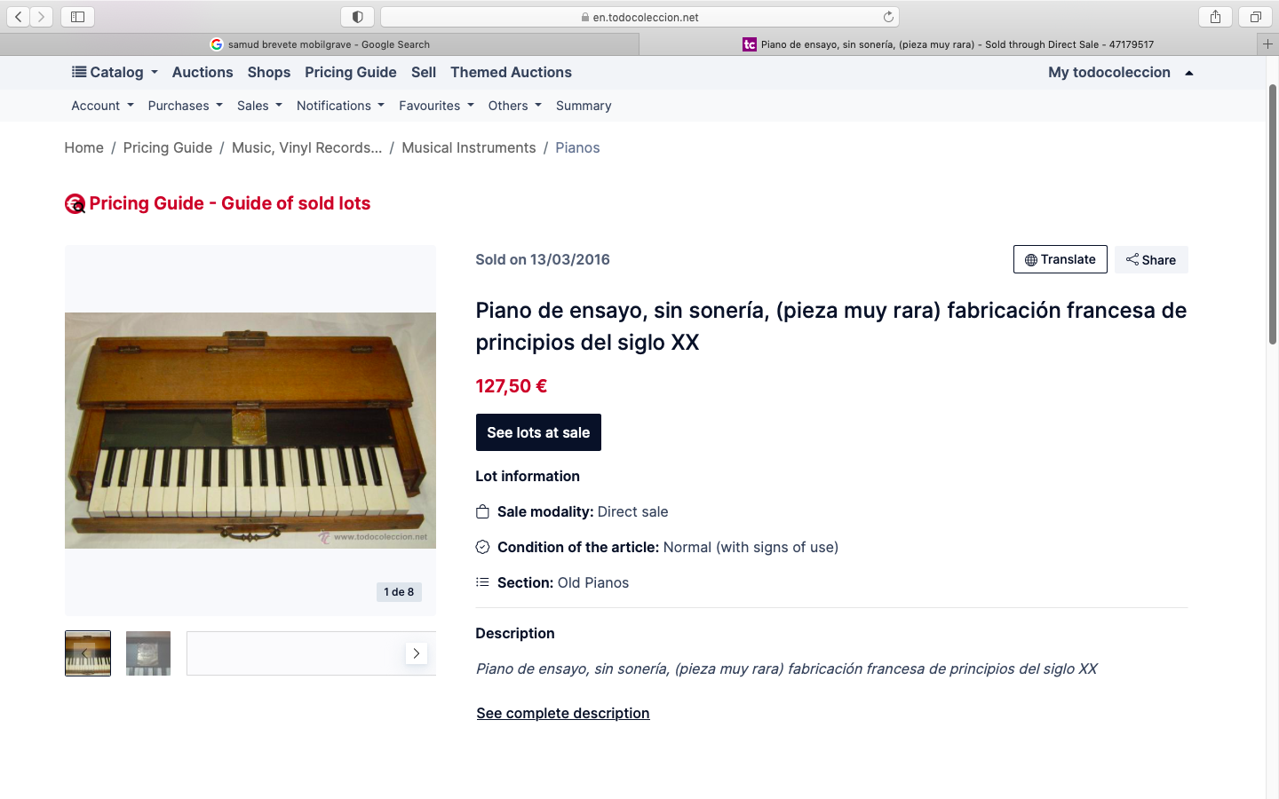Screen dimensions: 1279x799
Task: Reload the page with the refresh icon
Action: 888,17
